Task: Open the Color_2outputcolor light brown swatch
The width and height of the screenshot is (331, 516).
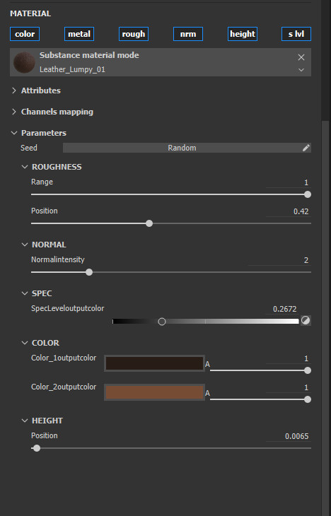Action: [x=154, y=392]
